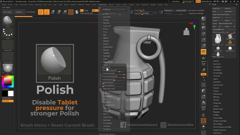Open the Alpha Off selector
This screenshot has height=135, width=240.
[x=7, y=45]
